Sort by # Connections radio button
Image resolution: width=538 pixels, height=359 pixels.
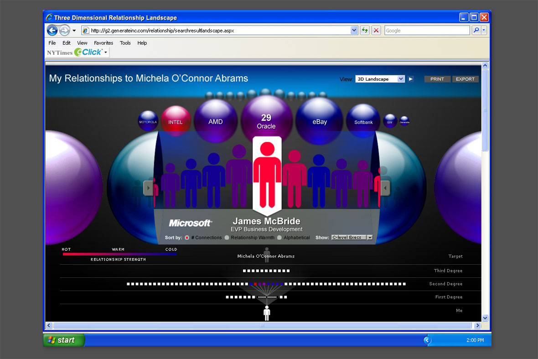point(187,238)
